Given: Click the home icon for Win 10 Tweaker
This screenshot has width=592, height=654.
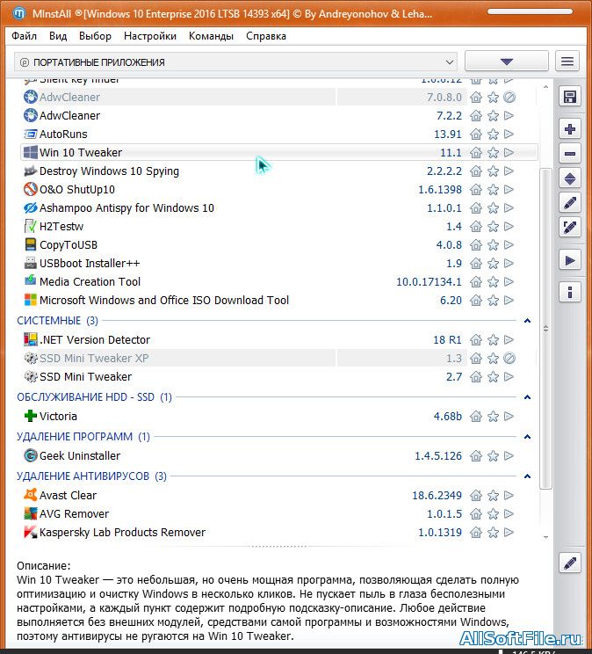Looking at the screenshot, I should 476,153.
